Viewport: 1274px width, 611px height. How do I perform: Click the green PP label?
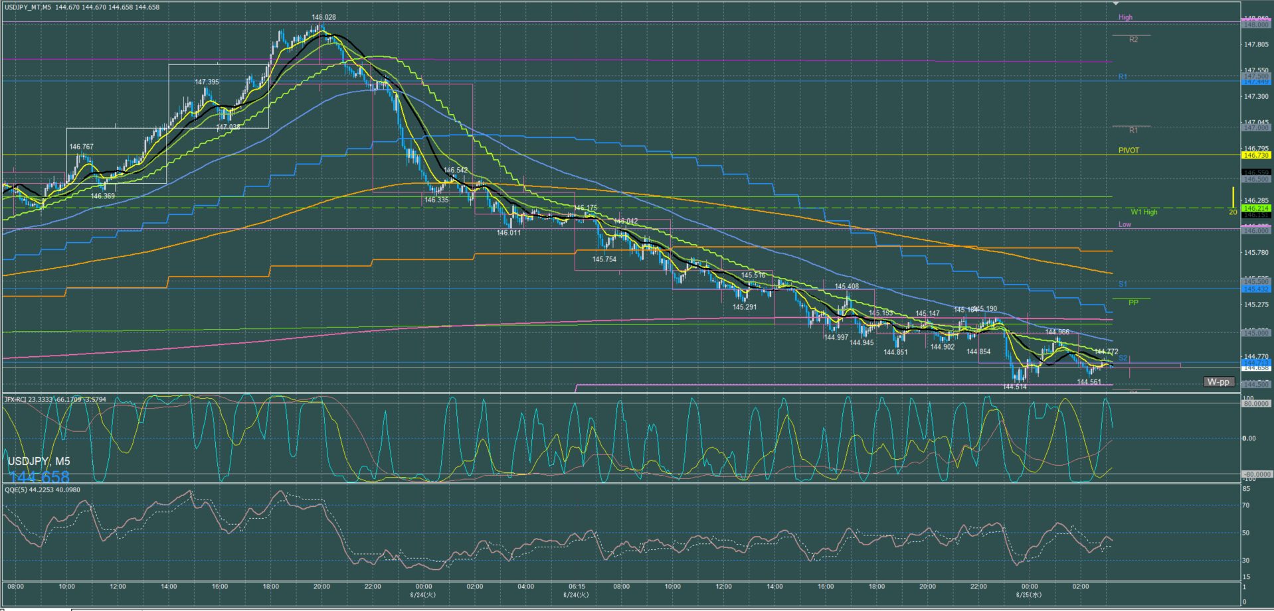click(1133, 303)
